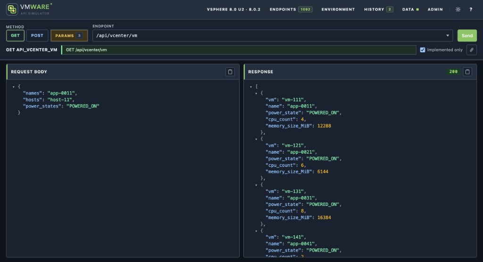Viewport: 483px width, 262px height.
Task: Click the GET /api/vcenter/vm request line
Action: pos(239,50)
